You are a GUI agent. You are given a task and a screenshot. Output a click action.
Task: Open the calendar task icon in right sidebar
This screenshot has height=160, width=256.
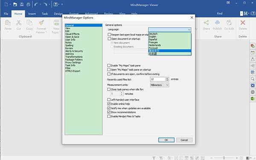point(253,53)
